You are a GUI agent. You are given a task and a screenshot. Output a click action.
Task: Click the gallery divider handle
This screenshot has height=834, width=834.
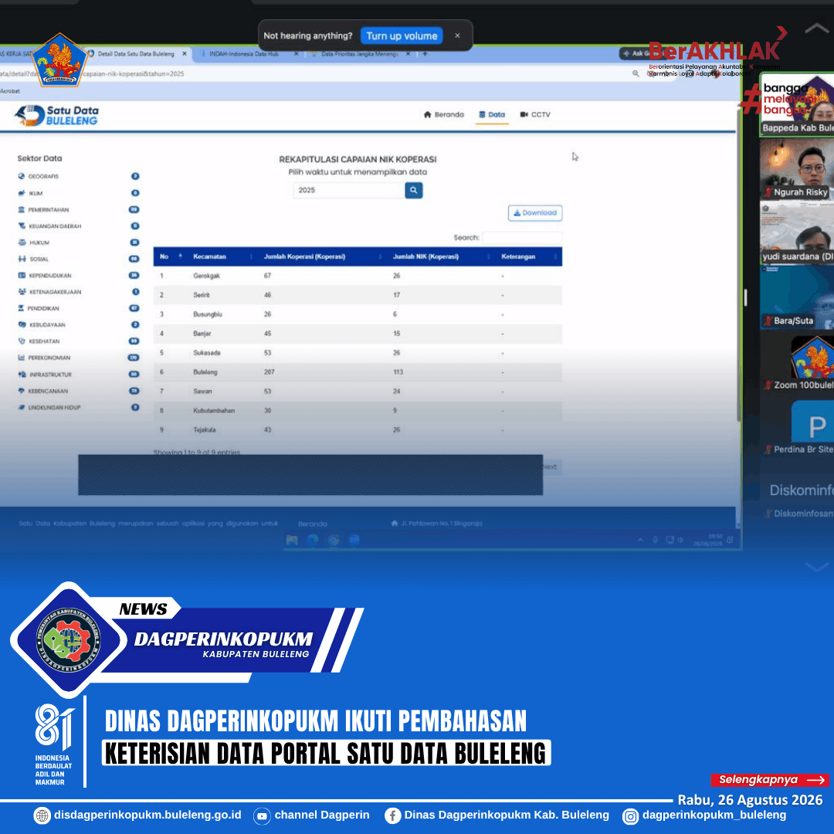[x=745, y=297]
